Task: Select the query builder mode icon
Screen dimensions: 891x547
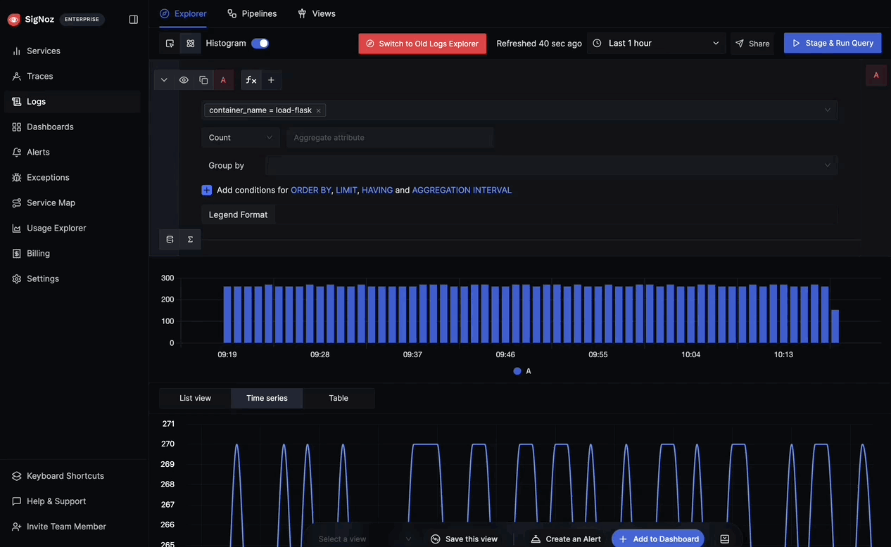Action: [x=190, y=44]
